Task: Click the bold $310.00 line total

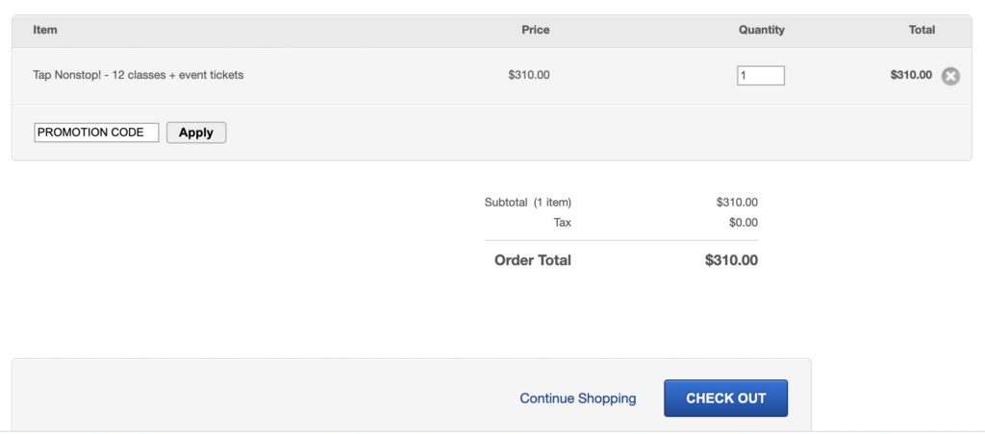Action: coord(911,75)
